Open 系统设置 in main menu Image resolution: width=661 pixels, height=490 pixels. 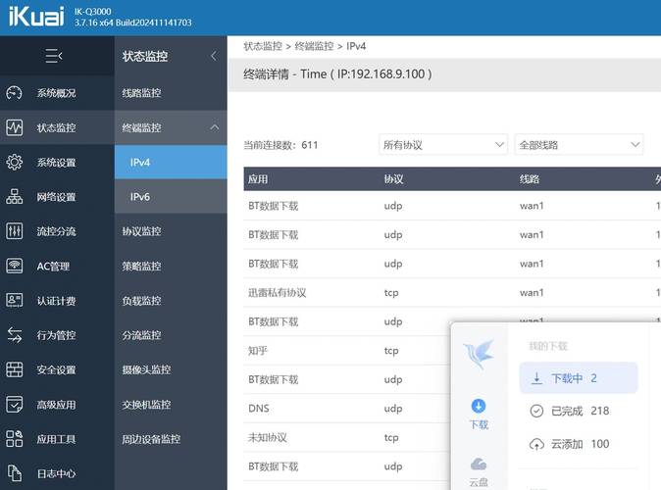click(57, 163)
